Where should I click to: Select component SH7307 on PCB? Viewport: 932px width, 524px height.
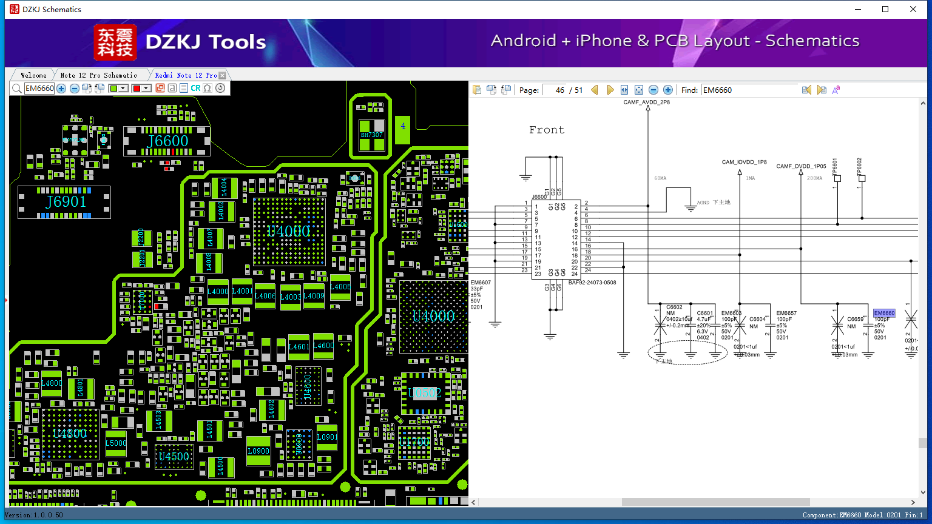point(371,135)
